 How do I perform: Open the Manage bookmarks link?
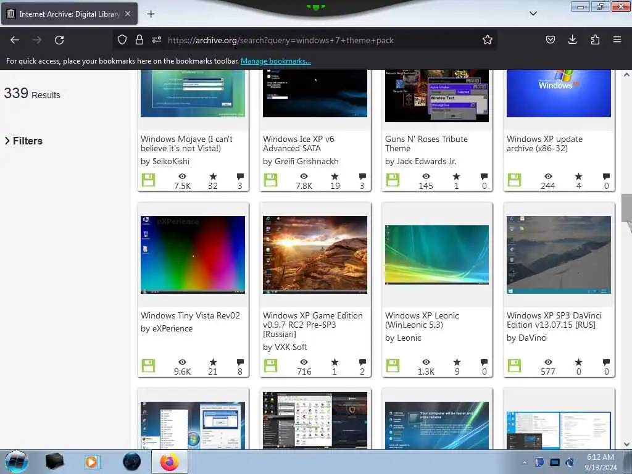[x=276, y=61]
